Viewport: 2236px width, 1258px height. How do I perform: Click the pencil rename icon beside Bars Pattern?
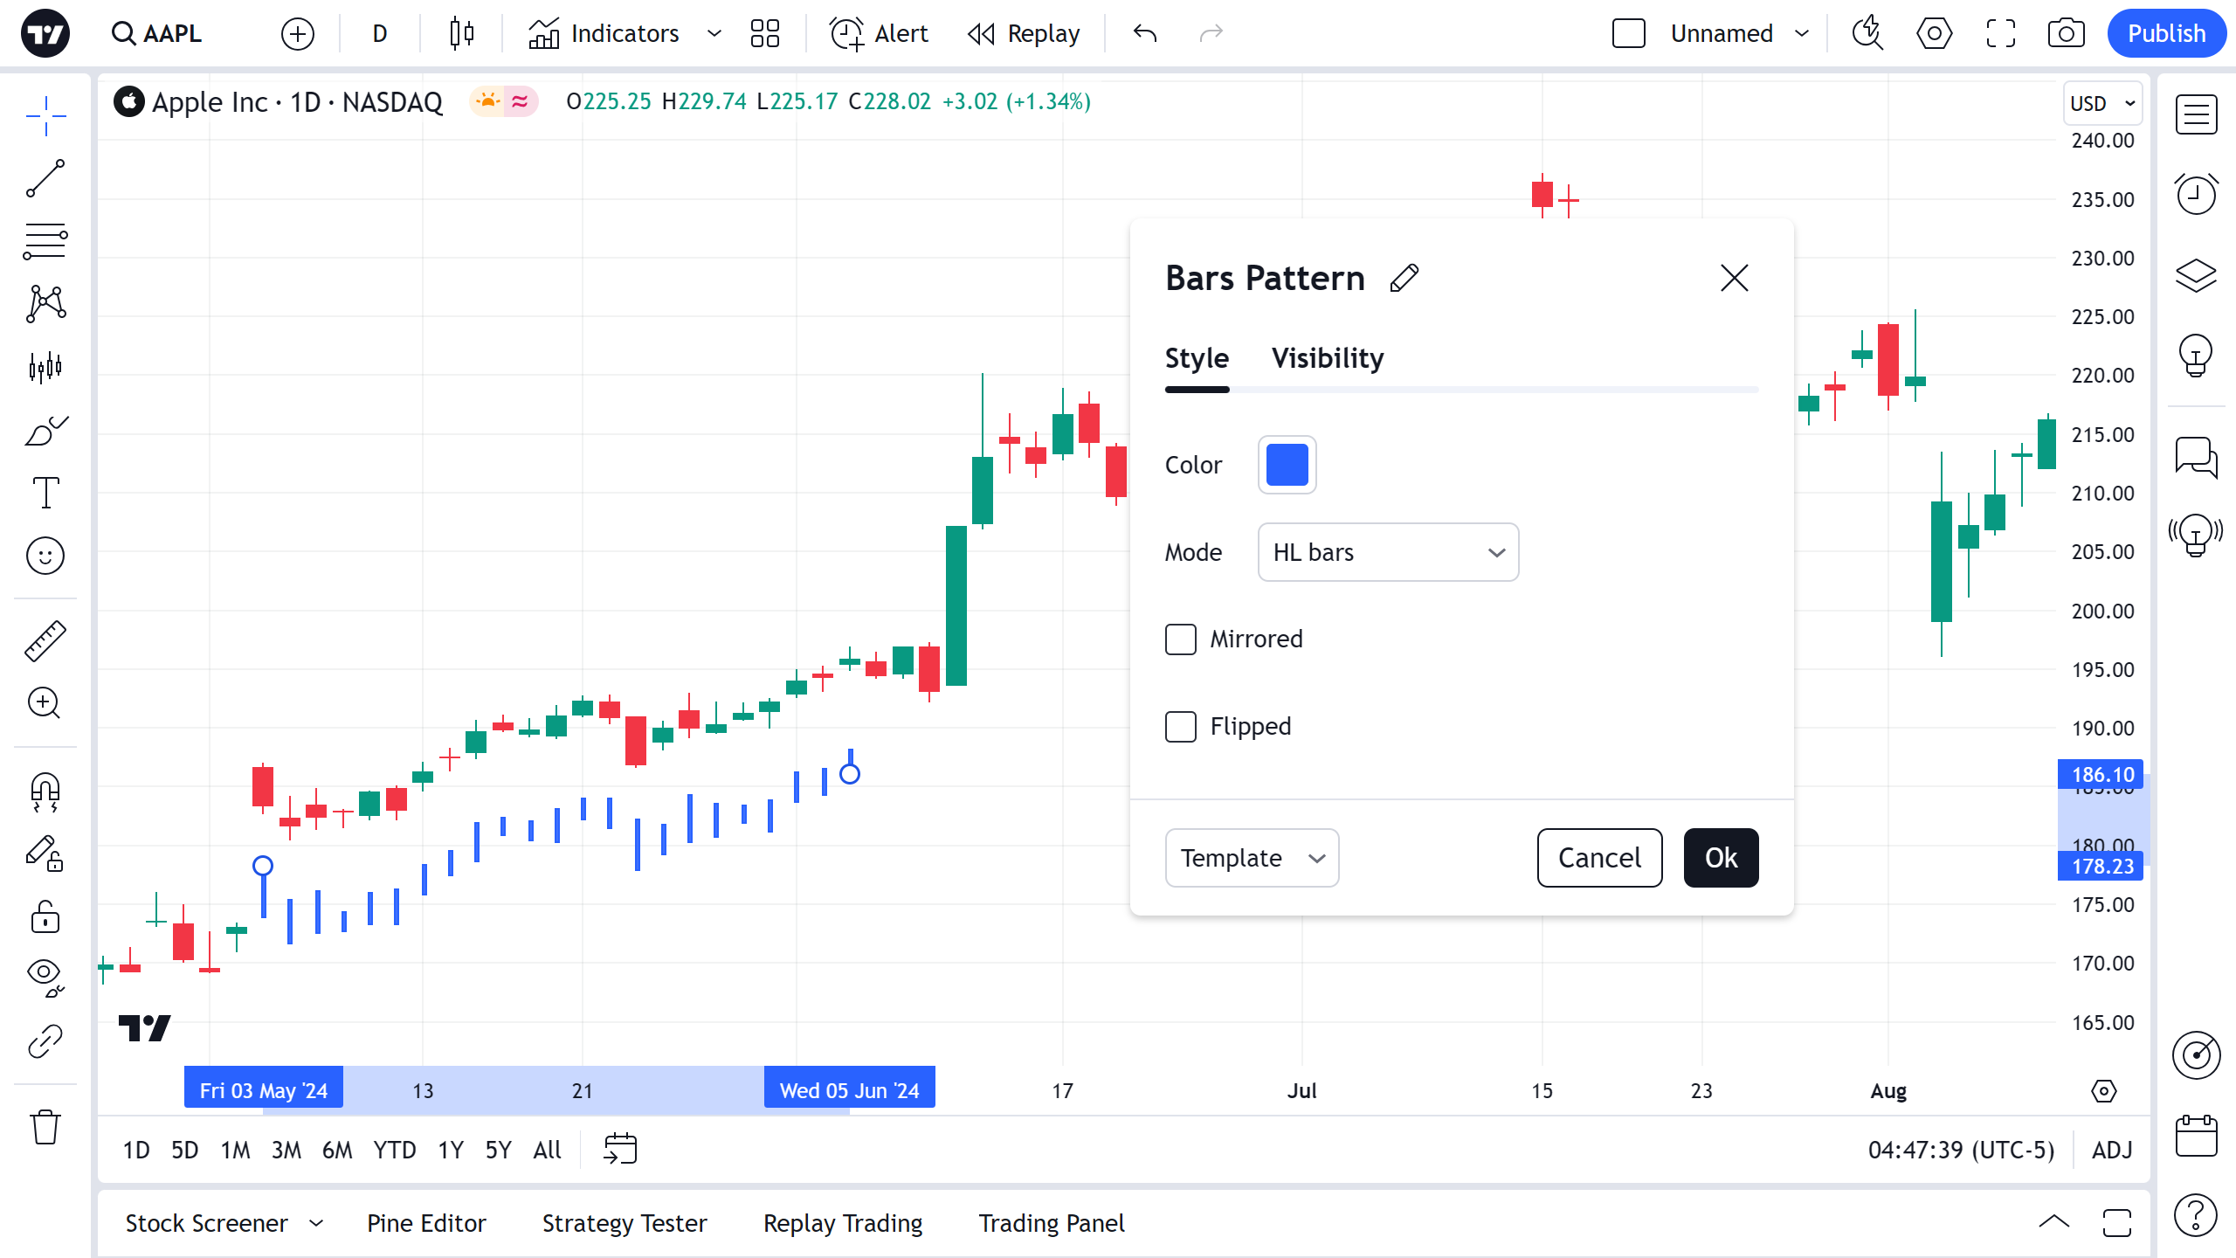click(x=1404, y=278)
